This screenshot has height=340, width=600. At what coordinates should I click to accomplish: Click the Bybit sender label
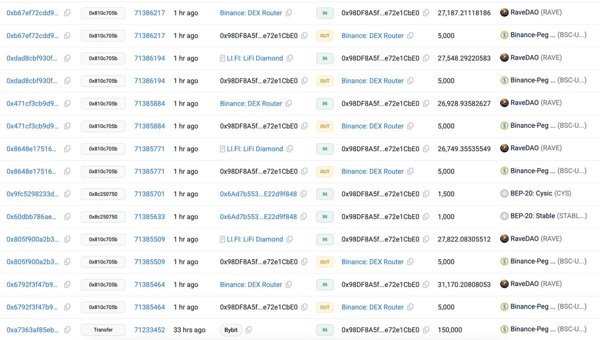(231, 330)
